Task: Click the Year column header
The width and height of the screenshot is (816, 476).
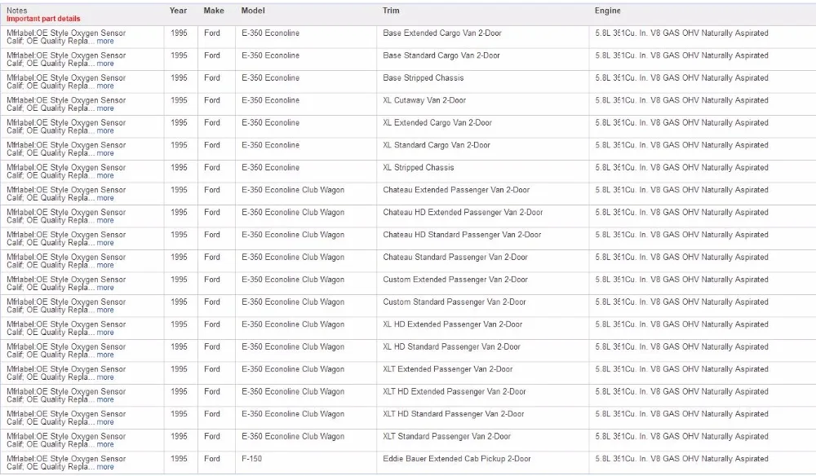Action: click(x=178, y=11)
